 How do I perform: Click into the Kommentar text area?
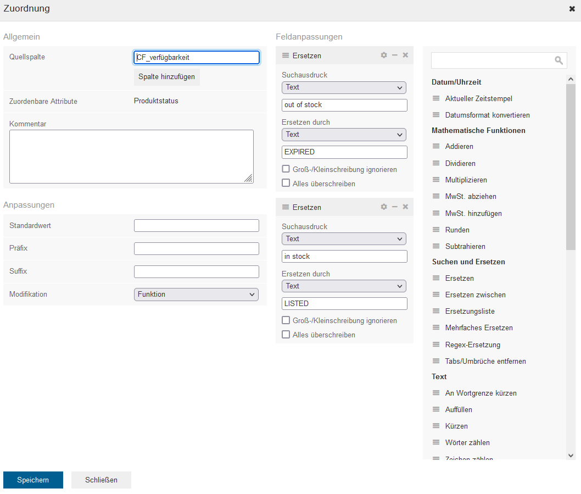132,157
